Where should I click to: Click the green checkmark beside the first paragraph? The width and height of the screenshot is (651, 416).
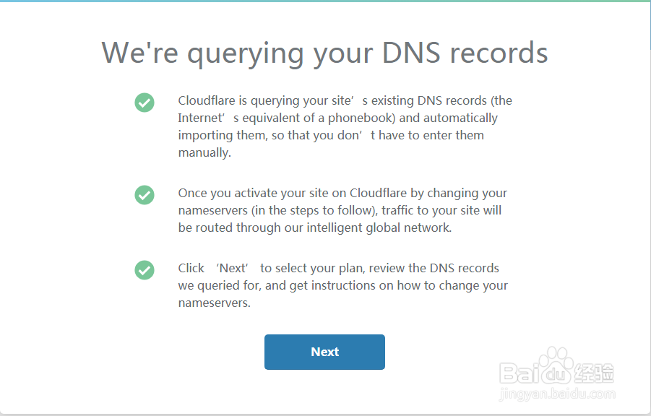145,103
